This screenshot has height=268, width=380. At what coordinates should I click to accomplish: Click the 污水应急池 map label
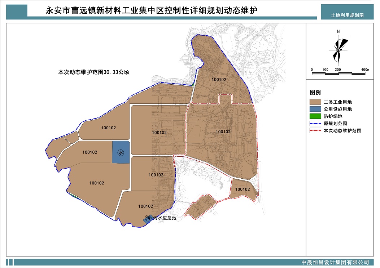164,218
